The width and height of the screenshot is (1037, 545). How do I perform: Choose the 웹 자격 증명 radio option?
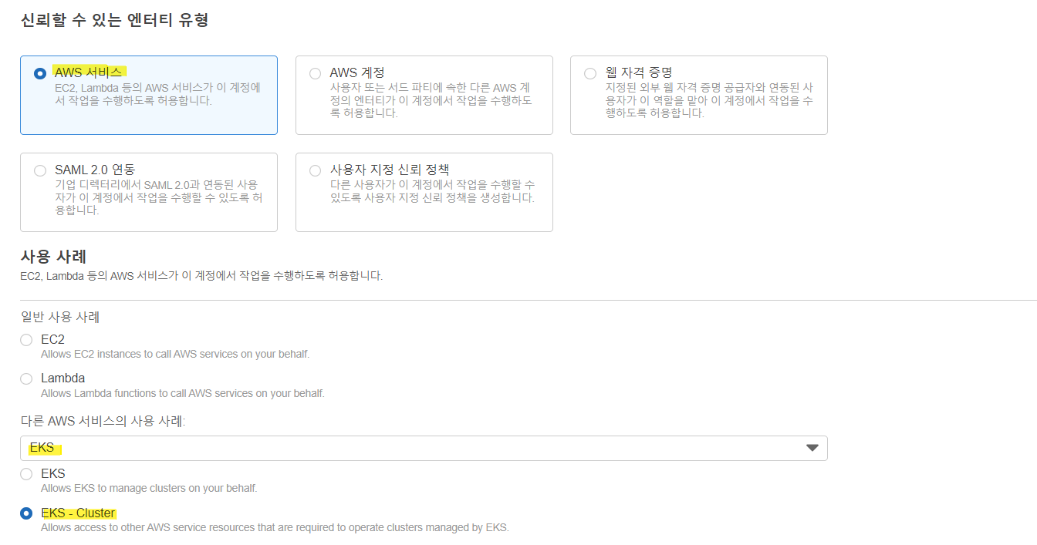(x=590, y=73)
